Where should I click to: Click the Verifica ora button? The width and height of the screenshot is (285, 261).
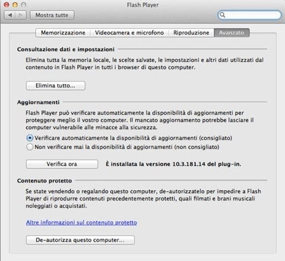(62, 164)
